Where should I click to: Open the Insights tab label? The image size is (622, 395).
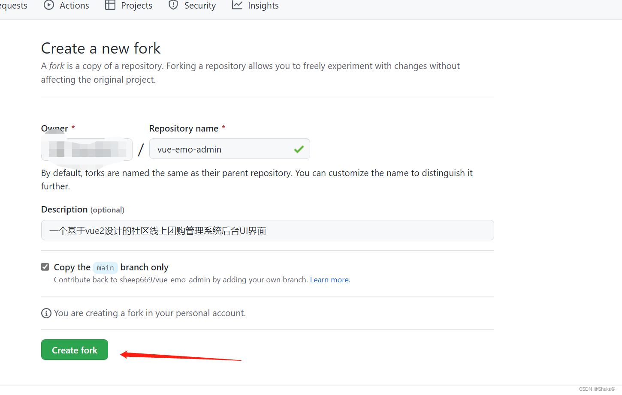[263, 6]
